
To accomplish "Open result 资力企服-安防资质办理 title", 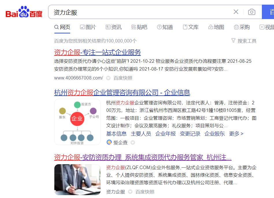I will (x=143, y=157).
